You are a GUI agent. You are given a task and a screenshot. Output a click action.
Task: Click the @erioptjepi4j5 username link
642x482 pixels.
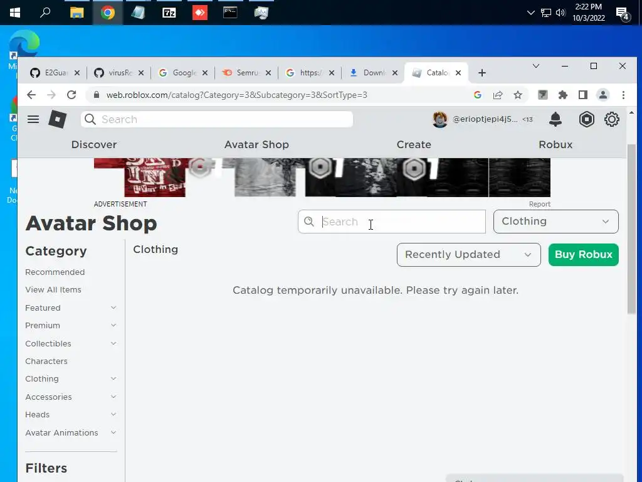485,119
